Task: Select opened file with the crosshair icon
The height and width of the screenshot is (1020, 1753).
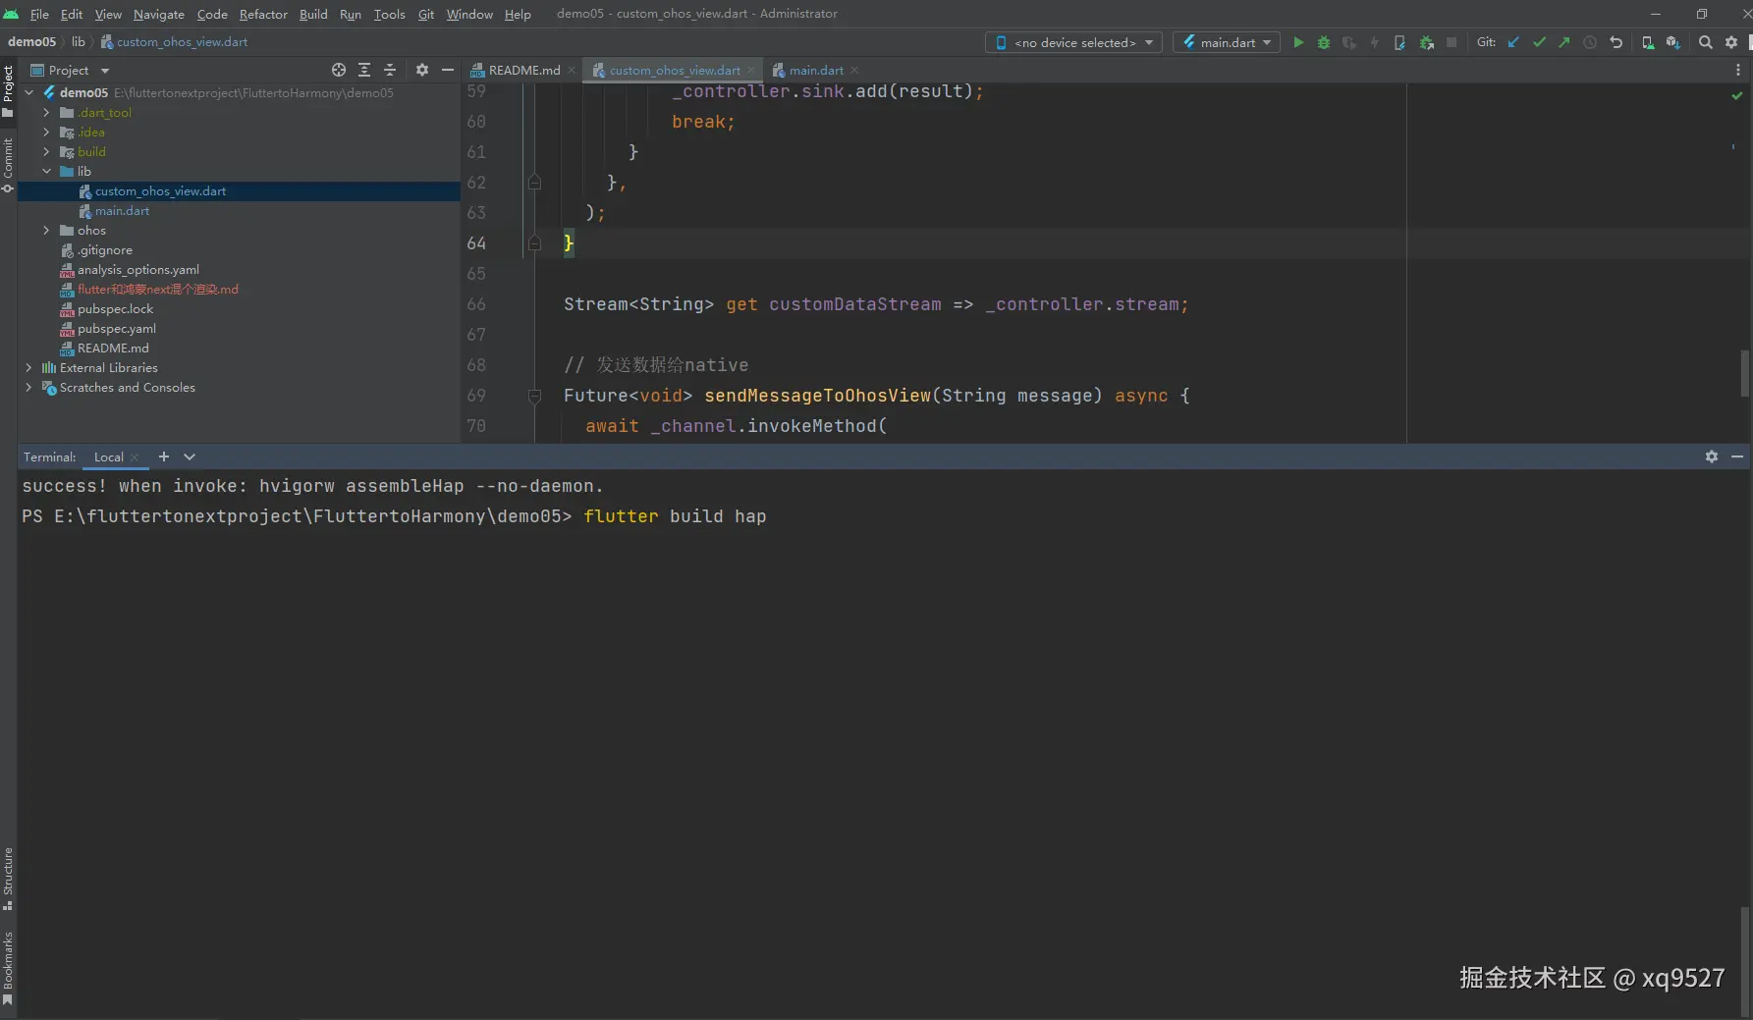Action: (339, 70)
